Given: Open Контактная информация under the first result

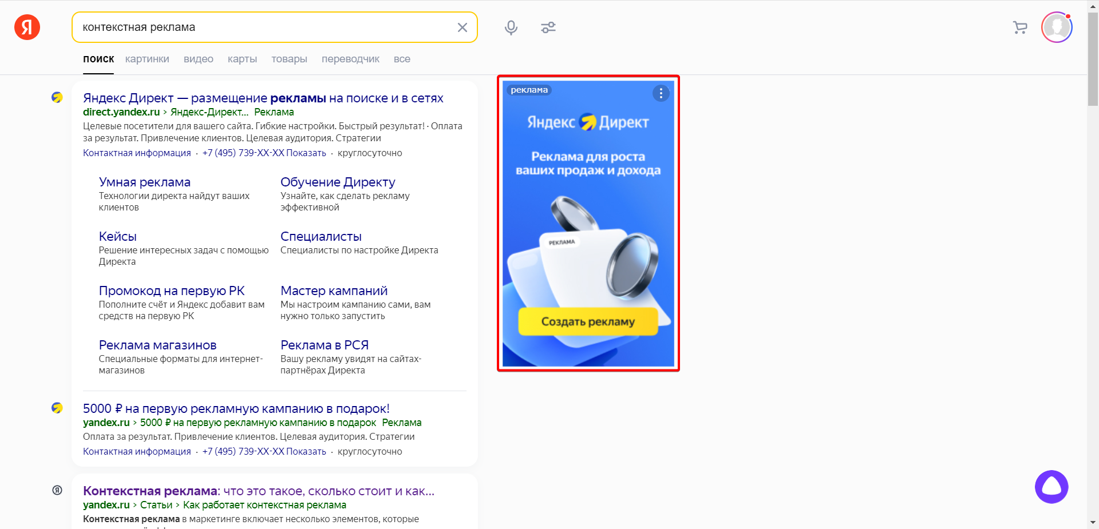Looking at the screenshot, I should pos(137,153).
